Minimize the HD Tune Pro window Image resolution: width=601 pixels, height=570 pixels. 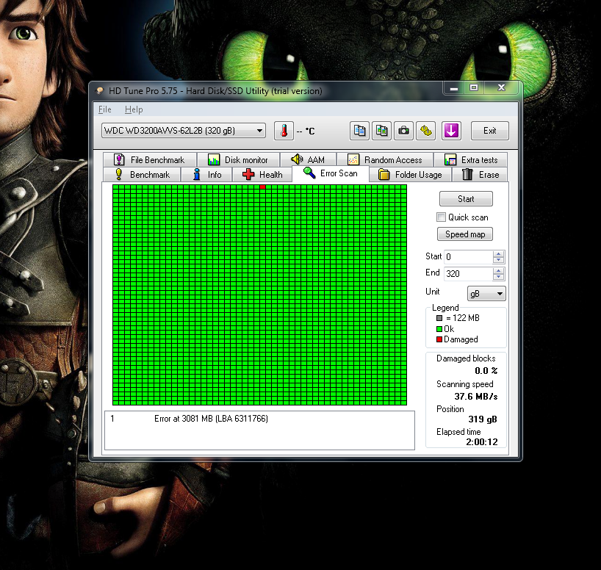pos(454,88)
